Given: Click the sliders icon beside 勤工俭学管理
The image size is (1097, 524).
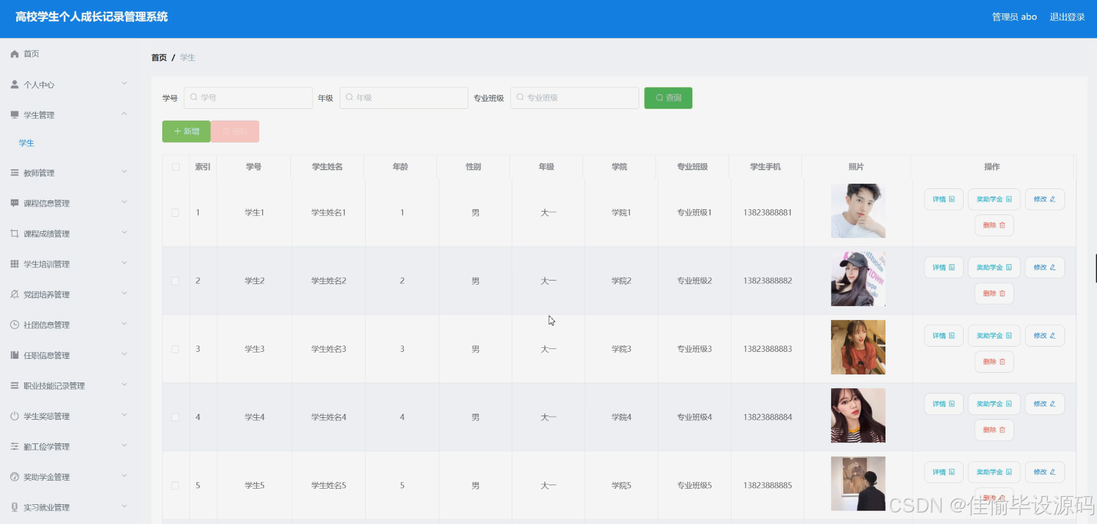Looking at the screenshot, I should pos(14,446).
